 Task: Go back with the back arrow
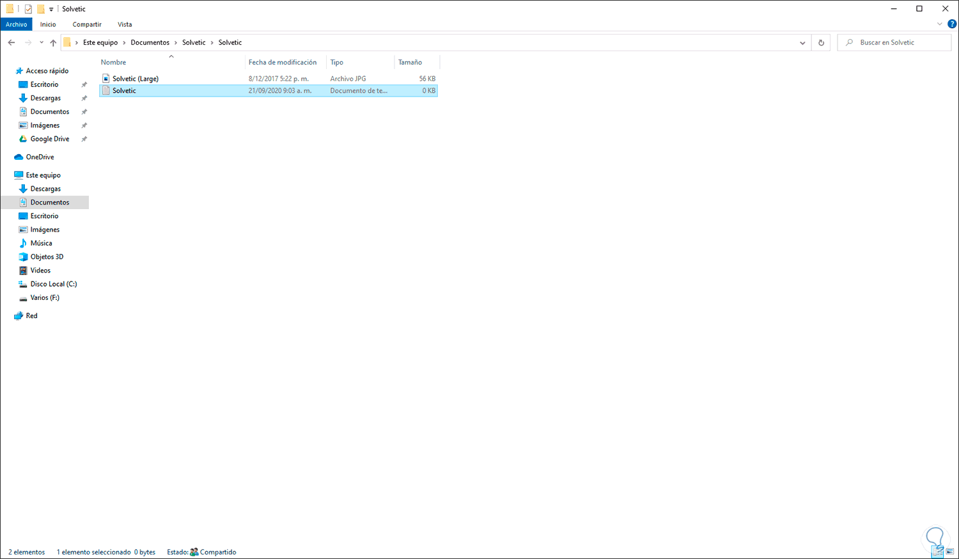(x=12, y=43)
